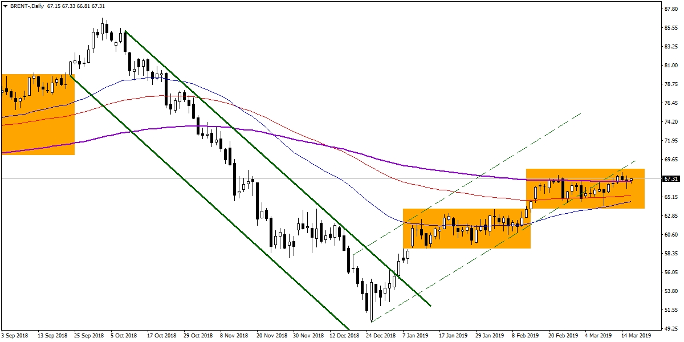This screenshot has height=342, width=684.
Task: Click the 30 Nov 2018 date label
Action: (309, 336)
